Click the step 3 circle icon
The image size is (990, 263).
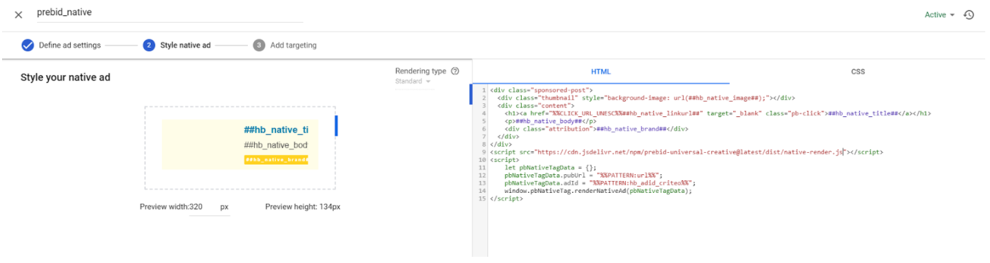click(259, 45)
